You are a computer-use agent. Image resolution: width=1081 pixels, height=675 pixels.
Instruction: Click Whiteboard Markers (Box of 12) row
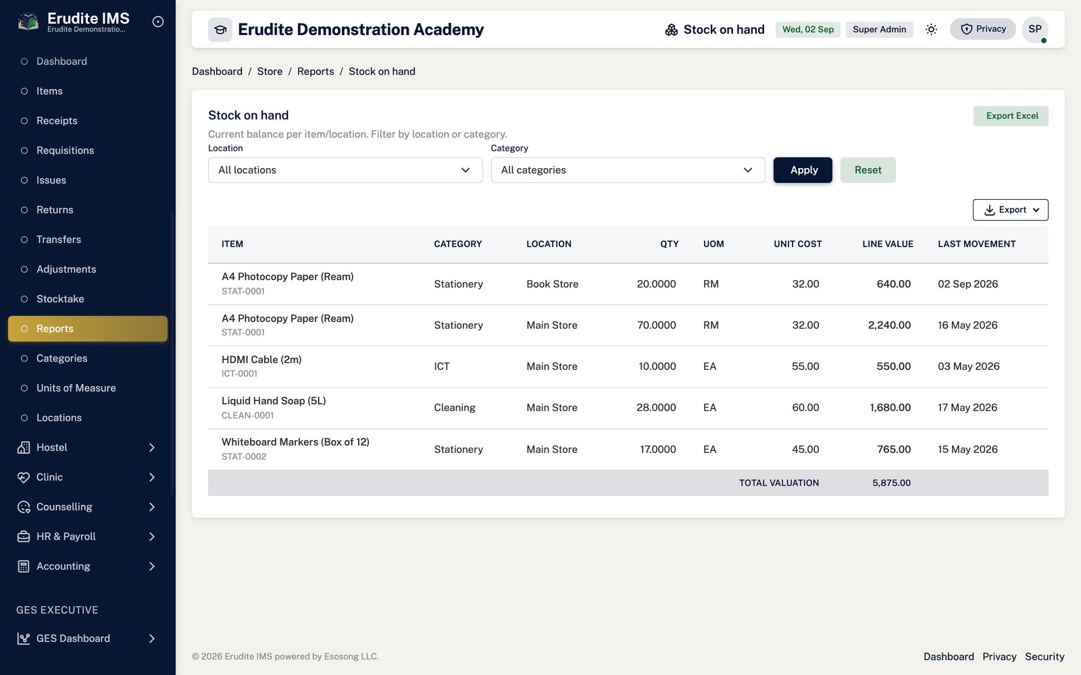click(628, 450)
